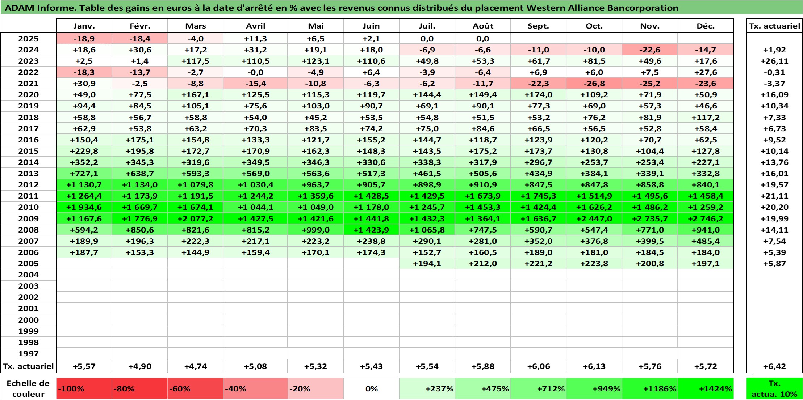Select the Janv. column header
This screenshot has height=400, width=803.
pos(84,26)
